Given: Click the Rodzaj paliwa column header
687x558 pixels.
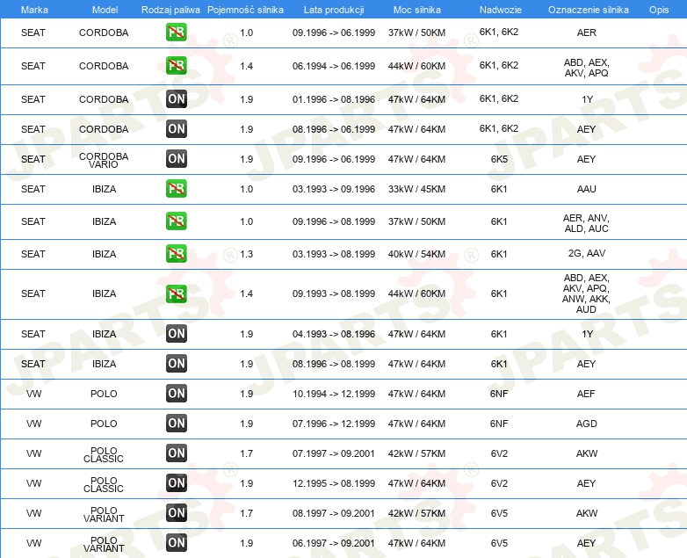Looking at the screenshot, I should 170,10.
